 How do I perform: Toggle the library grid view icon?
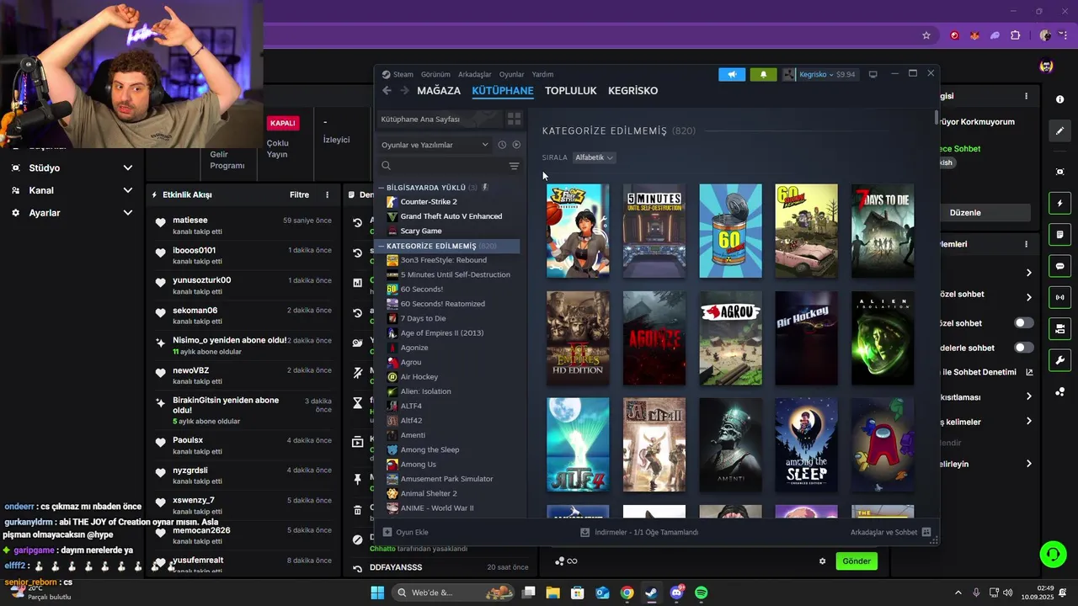[x=514, y=119]
